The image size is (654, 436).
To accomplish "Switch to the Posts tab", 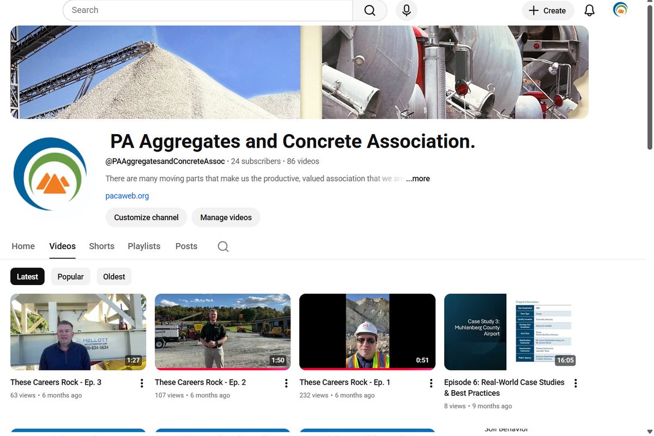I will (186, 246).
